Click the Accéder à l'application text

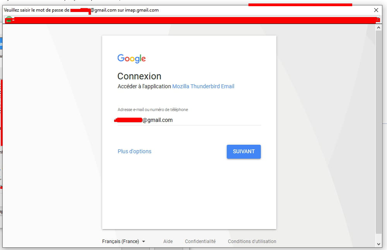[x=144, y=86]
